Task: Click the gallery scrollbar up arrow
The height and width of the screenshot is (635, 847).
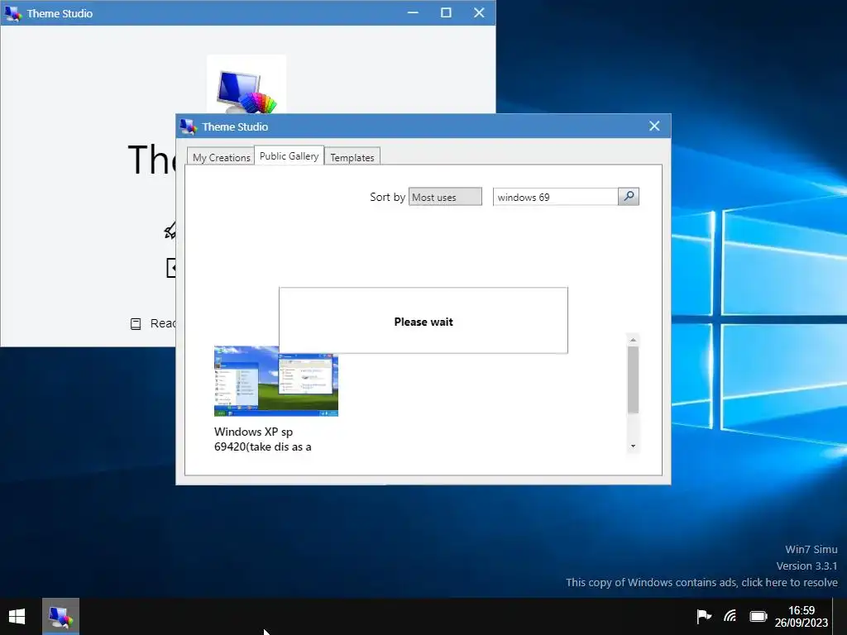Action: point(633,340)
